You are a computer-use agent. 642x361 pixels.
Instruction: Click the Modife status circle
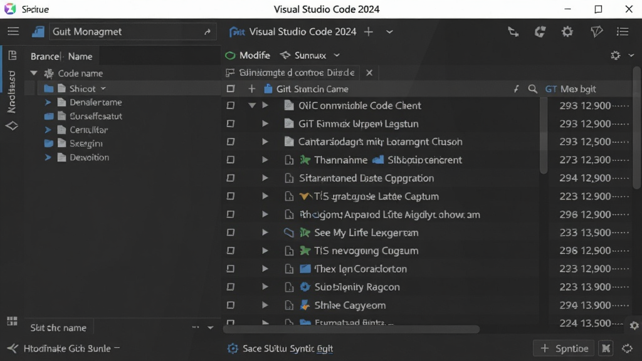pos(230,56)
